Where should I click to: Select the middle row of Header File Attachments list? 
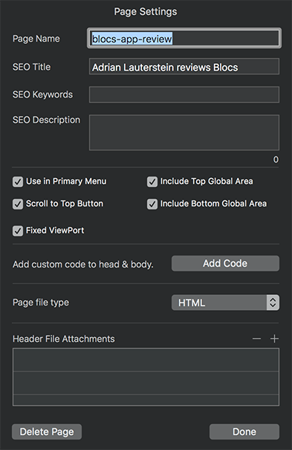pos(146,383)
